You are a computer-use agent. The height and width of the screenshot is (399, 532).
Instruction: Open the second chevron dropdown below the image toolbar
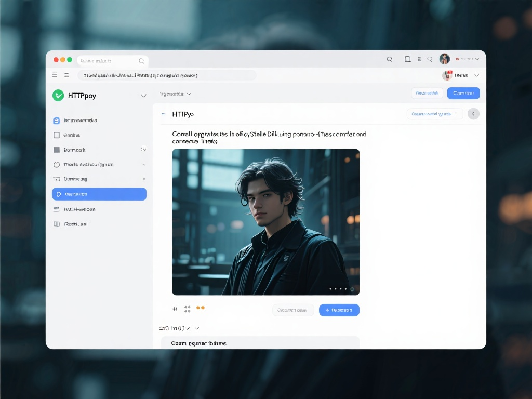(x=197, y=328)
